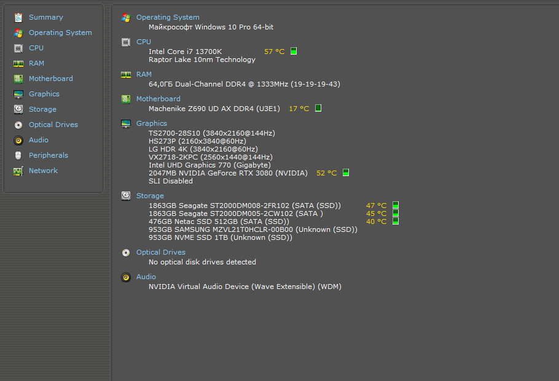Click the Summary clipboard icon in sidebar
The width and height of the screenshot is (559, 381).
(x=18, y=17)
